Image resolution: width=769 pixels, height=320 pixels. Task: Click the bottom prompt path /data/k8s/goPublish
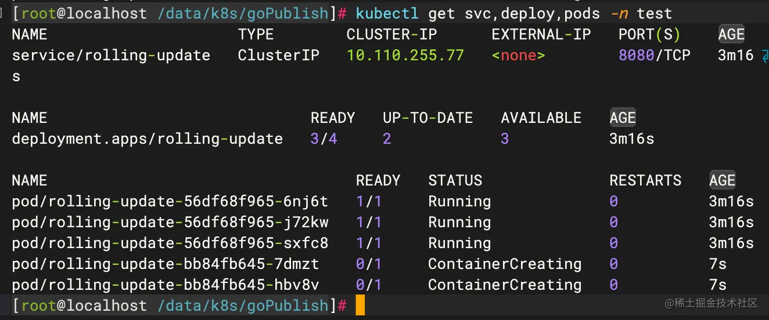click(243, 306)
